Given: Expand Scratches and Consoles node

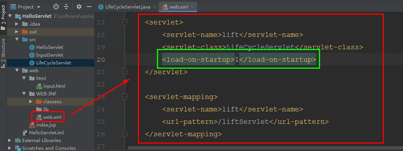Looking at the screenshot, I should 10,148.
